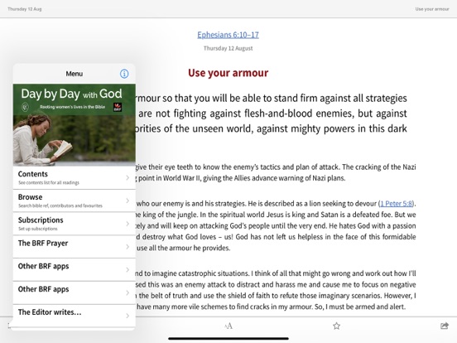
Task: Tap the BRF logo on the cover
Action: pyautogui.click(x=118, y=107)
